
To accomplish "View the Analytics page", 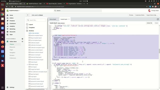I will (12, 26).
